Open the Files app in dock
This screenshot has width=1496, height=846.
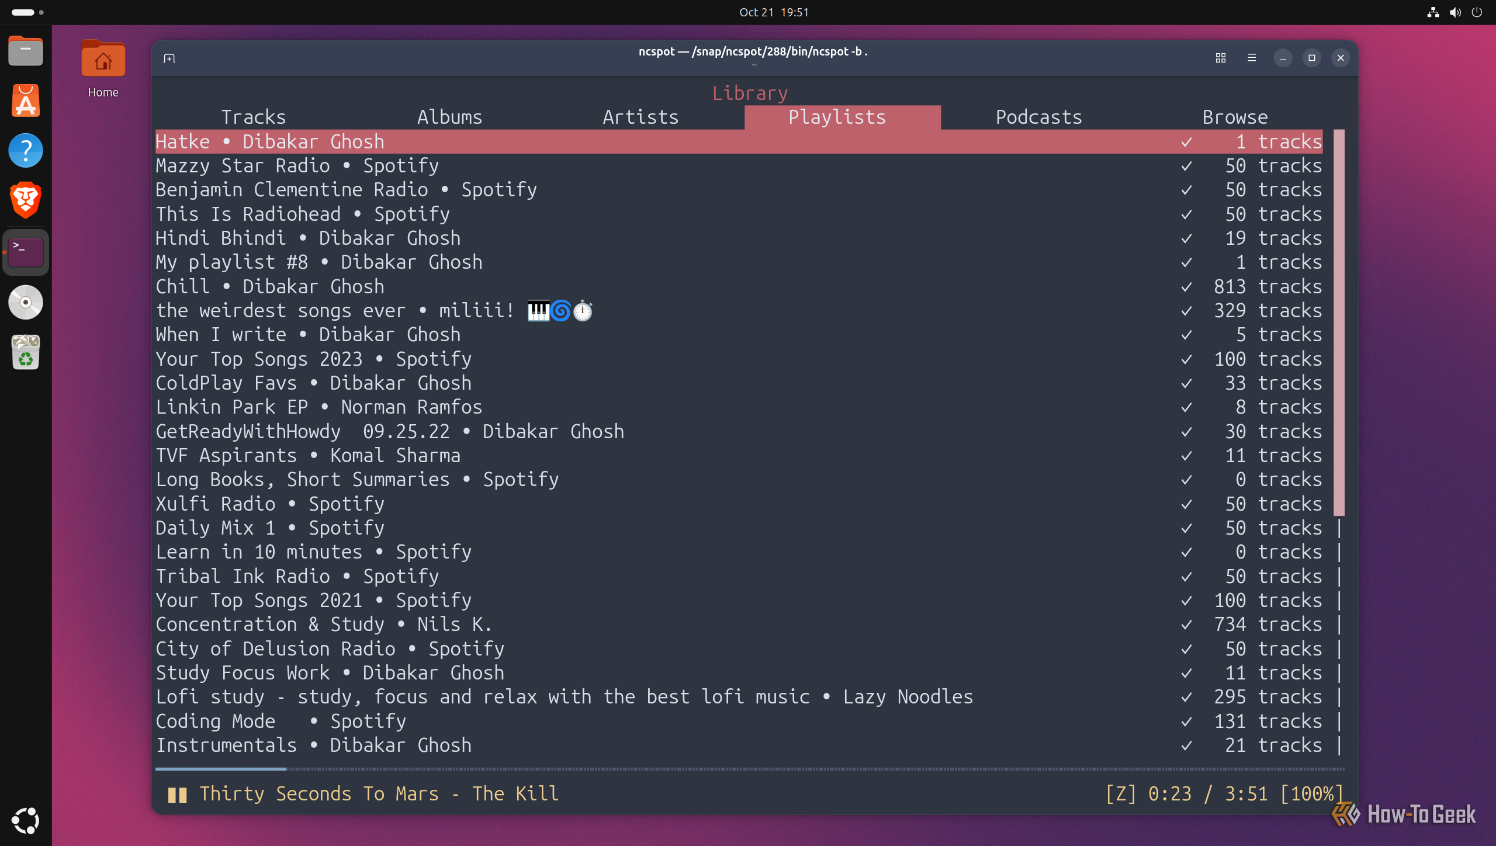point(26,51)
